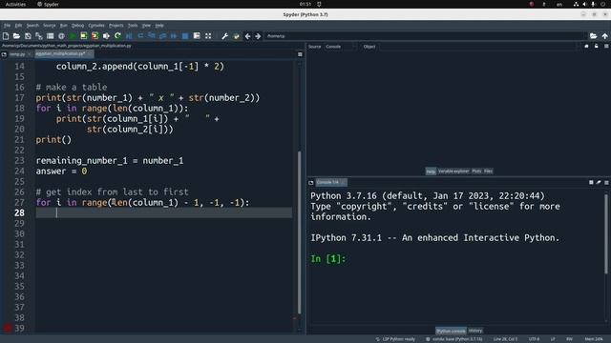Screen dimensions: 611x343
Task: Click the Step return debug icon
Action: click(162, 36)
